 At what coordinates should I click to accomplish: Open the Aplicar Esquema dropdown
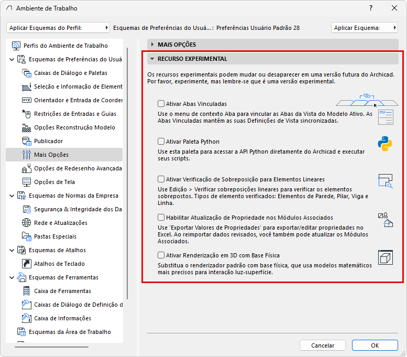click(365, 28)
